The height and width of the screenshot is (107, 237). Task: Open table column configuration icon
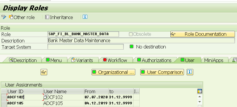(x=200, y=91)
